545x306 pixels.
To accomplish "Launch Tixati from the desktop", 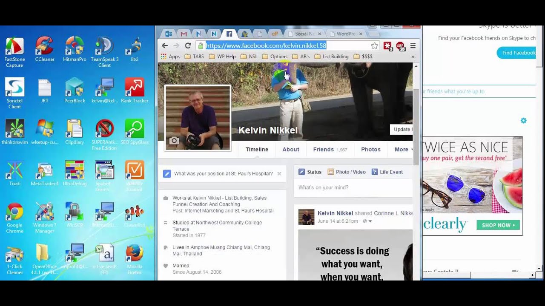I will pos(14,174).
